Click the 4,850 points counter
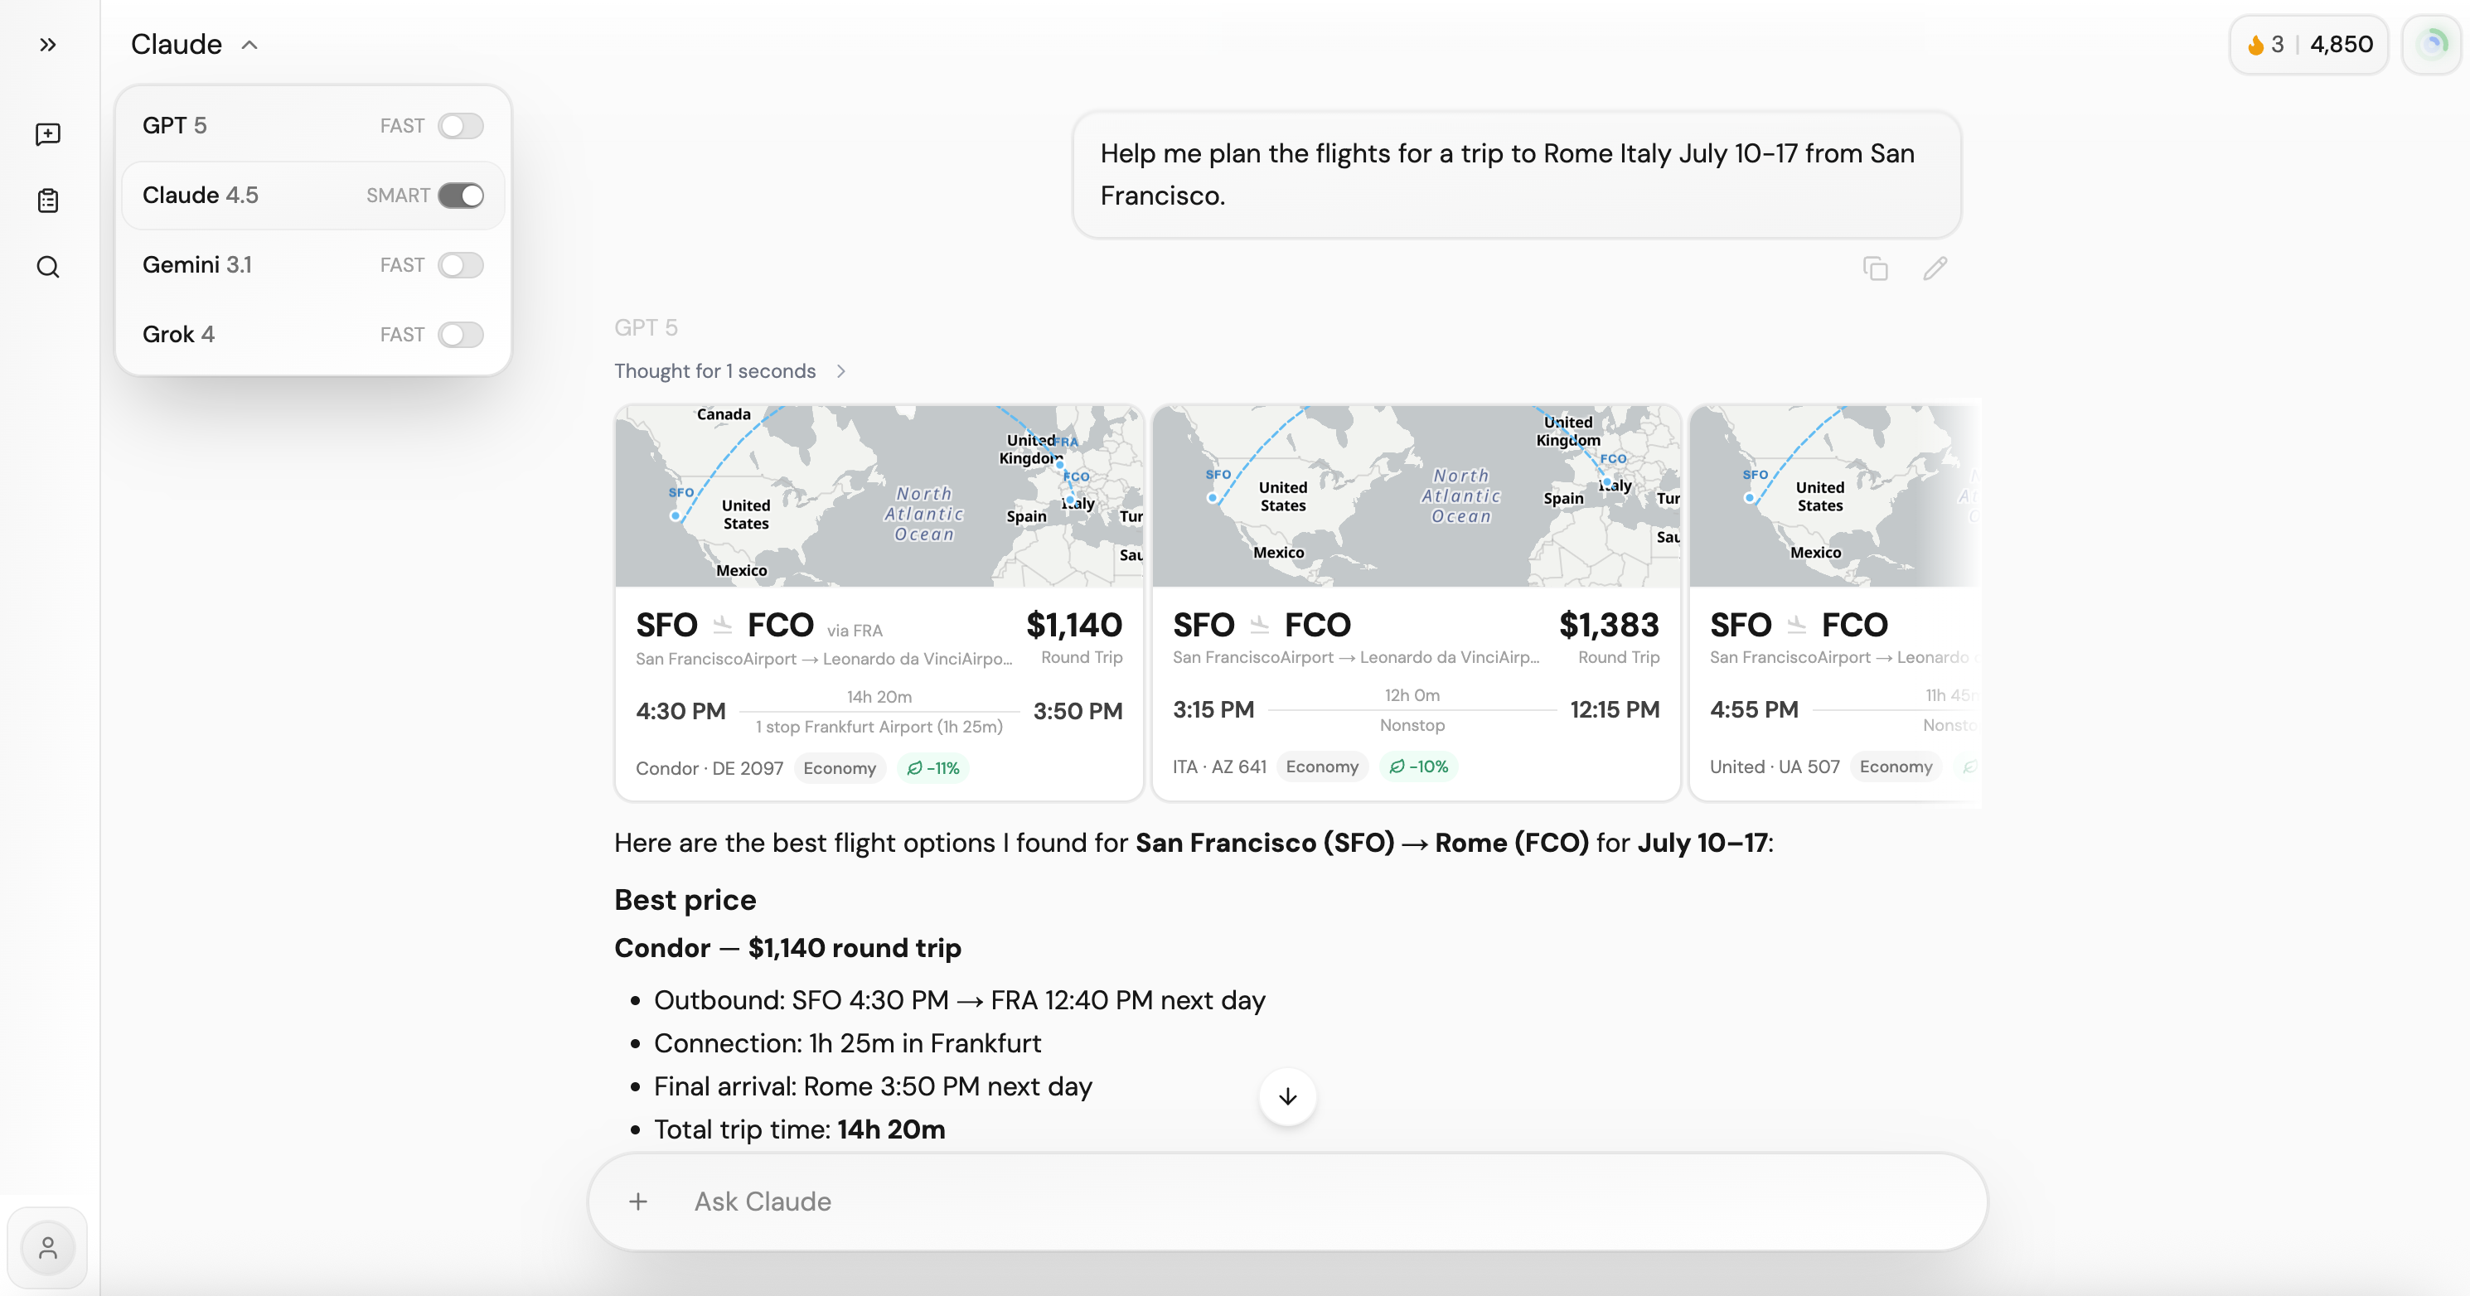Image resolution: width=2470 pixels, height=1296 pixels. click(2342, 45)
